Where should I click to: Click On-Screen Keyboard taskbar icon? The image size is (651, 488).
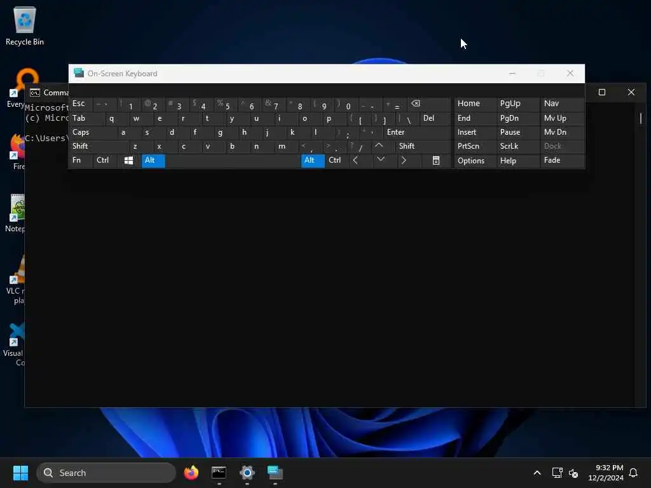click(275, 473)
